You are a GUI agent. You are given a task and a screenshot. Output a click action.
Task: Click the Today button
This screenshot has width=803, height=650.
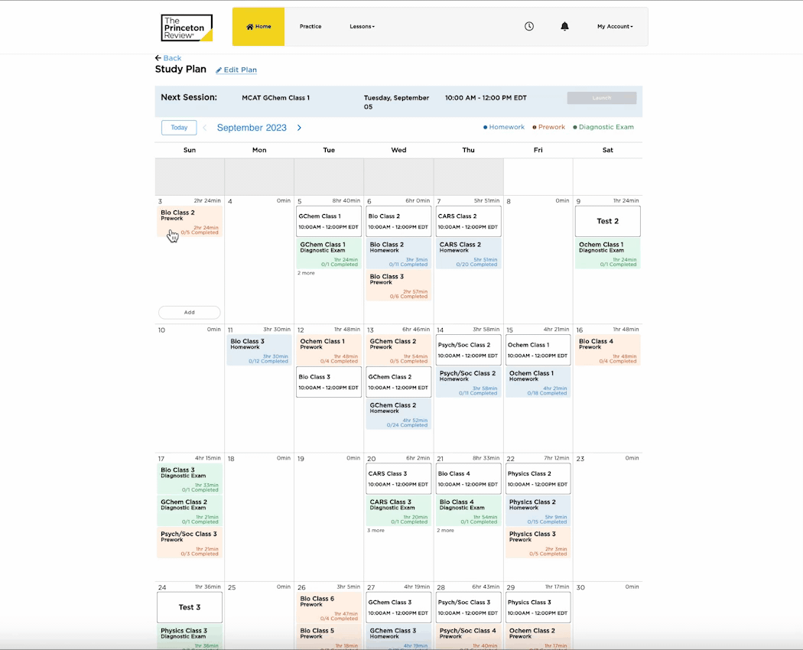[x=179, y=128]
